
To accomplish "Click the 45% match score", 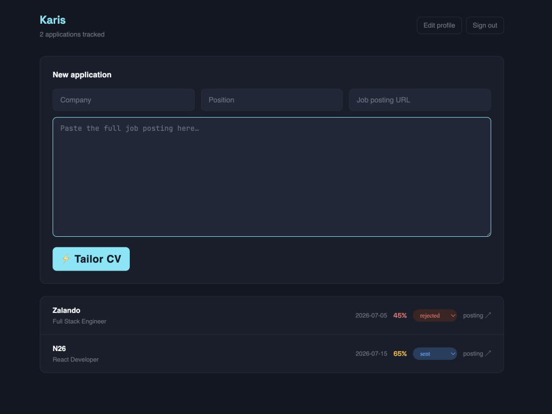I will pos(400,315).
